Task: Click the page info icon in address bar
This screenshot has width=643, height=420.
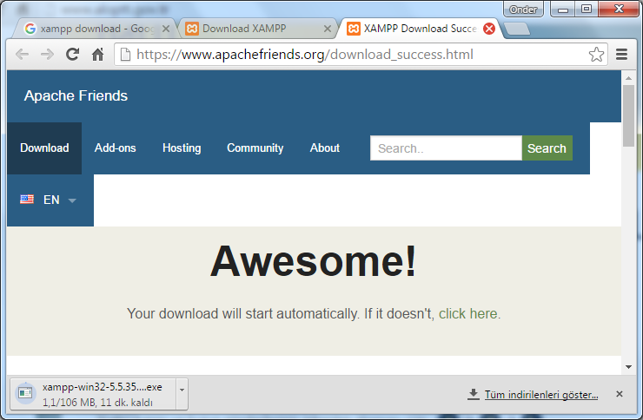Action: (125, 54)
